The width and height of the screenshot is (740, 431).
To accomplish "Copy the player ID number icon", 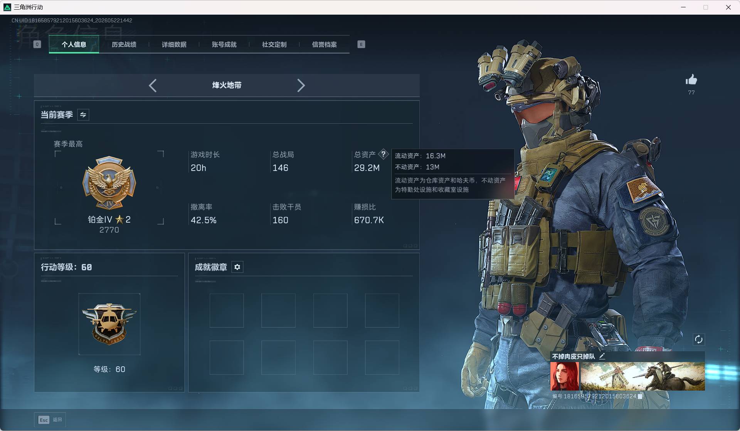I will (640, 396).
